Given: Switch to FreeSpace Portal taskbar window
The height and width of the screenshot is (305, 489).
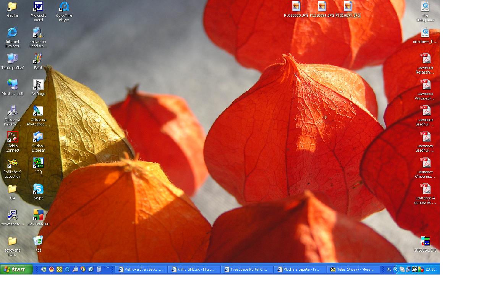Looking at the screenshot, I should pyautogui.click(x=247, y=270).
